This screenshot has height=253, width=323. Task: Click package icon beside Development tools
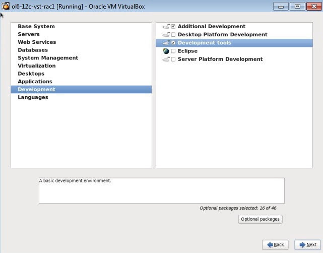coord(166,43)
